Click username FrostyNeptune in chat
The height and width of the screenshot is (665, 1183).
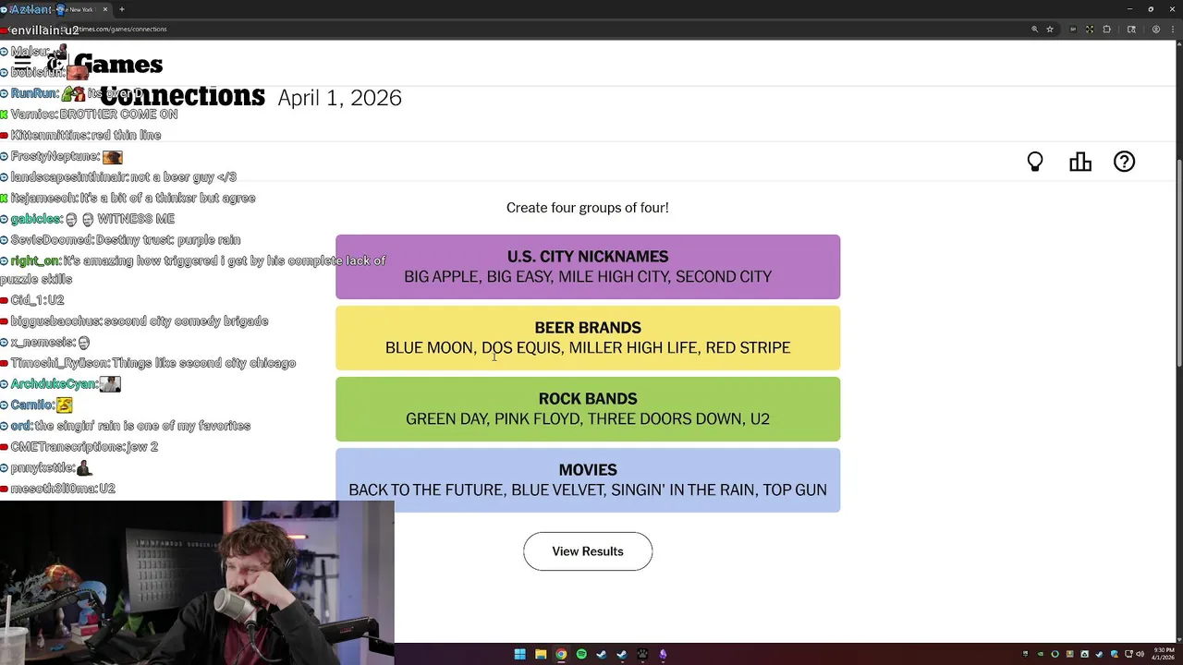pyautogui.click(x=55, y=156)
